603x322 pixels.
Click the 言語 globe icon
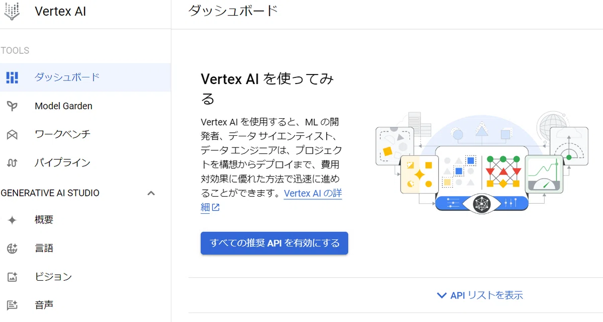[12, 248]
